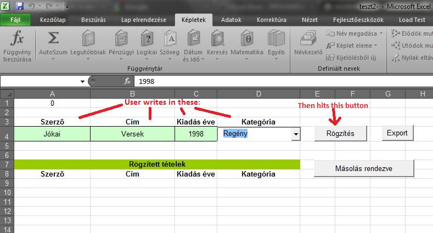The image size is (433, 233).
Task: Select cell containing Jókai
Action: (52, 134)
